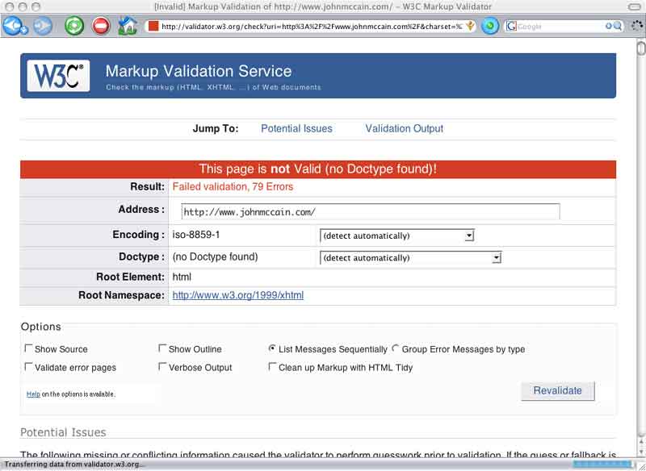
Task: Stop loading with the red Stop button
Action: tap(101, 26)
